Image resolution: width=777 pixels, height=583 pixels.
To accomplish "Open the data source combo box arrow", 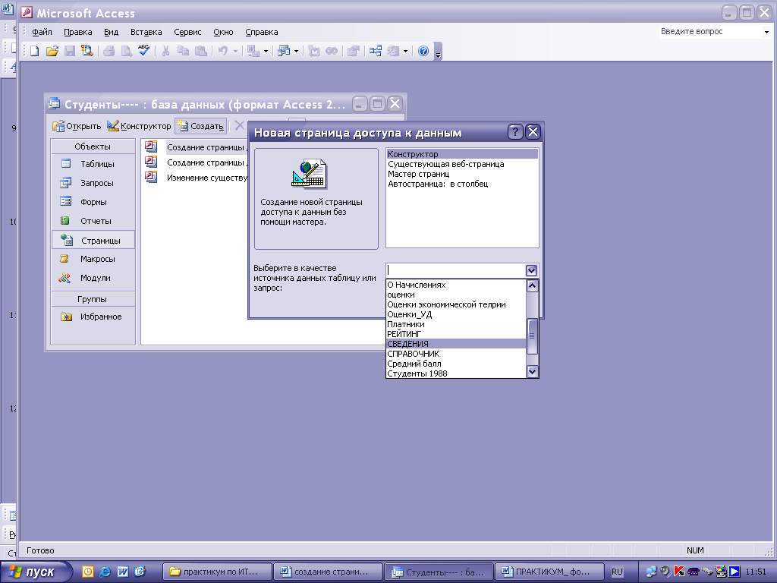I will tap(531, 270).
